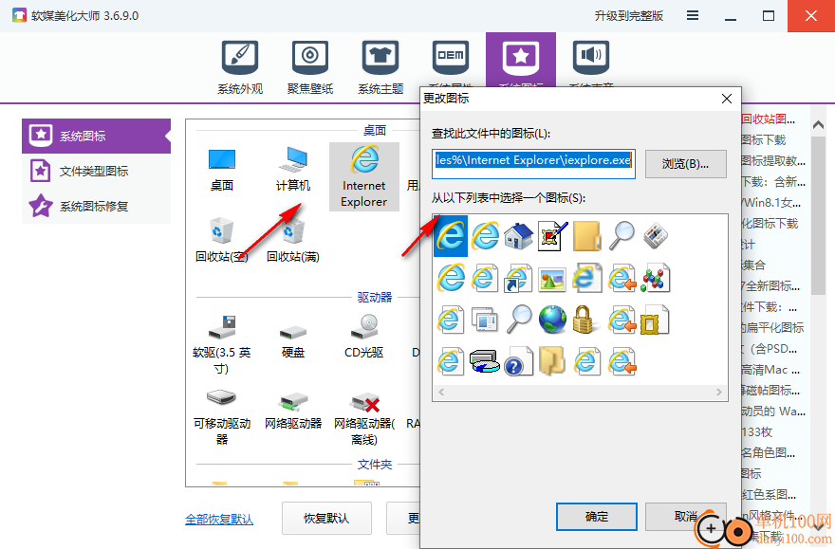Confirm with the 确定 button
835x549 pixels.
[x=597, y=517]
